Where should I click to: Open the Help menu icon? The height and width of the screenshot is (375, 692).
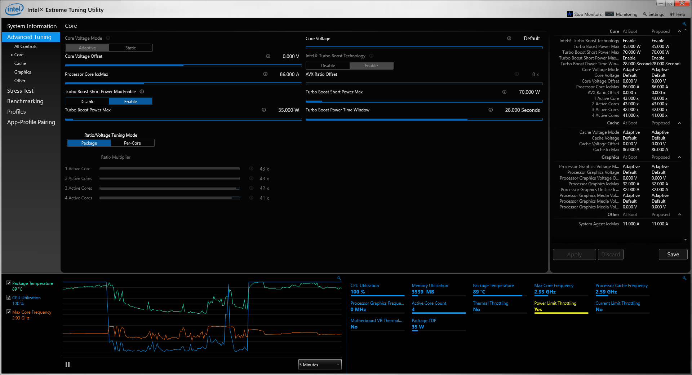point(672,14)
